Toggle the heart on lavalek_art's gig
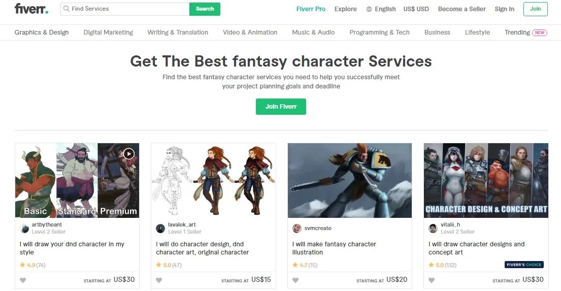The height and width of the screenshot is (291, 561). [159, 280]
